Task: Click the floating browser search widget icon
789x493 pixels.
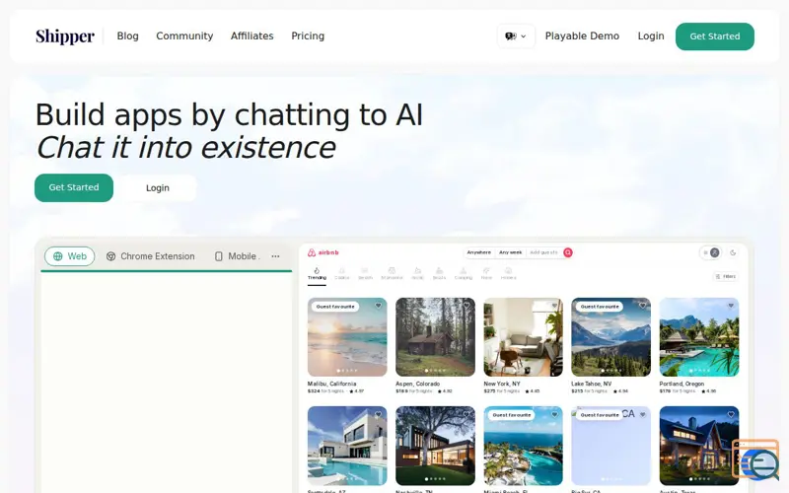Action: coord(756,460)
